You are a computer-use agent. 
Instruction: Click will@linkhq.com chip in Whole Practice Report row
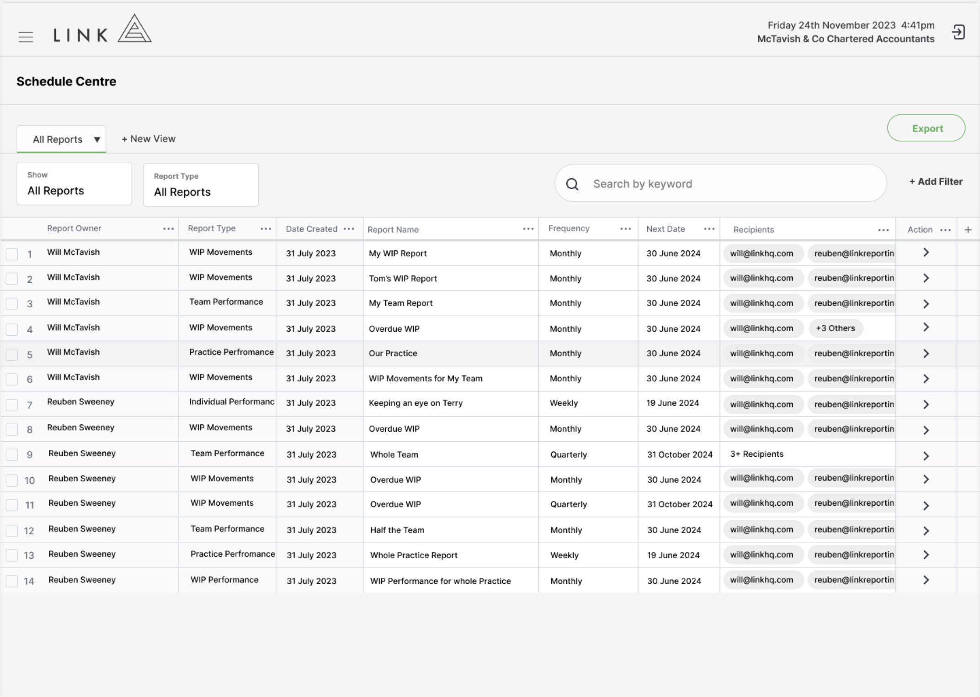pyautogui.click(x=763, y=554)
